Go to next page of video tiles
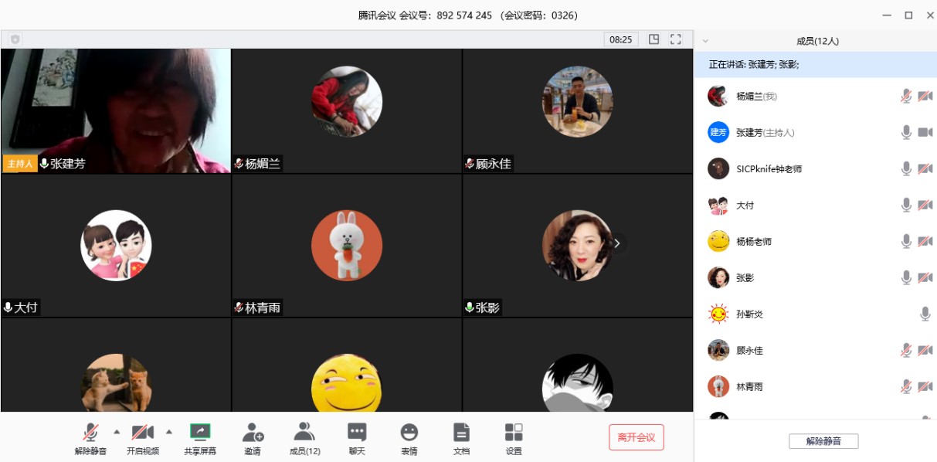Screen dimensions: 937x462 (616, 243)
